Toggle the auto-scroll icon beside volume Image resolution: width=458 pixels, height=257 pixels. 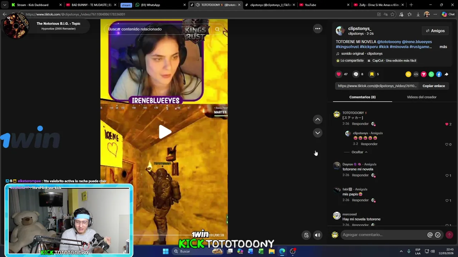(x=306, y=235)
